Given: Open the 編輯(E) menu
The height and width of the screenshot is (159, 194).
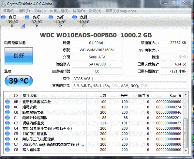Looking at the screenshot, I should 24,11.
